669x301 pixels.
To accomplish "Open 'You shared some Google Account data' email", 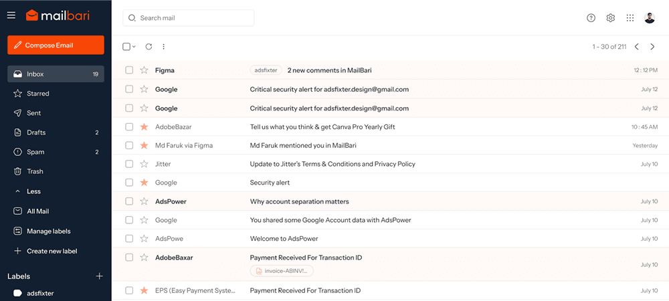I will coord(330,221).
